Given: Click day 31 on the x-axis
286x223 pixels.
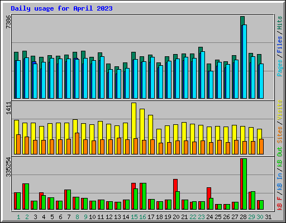Looking at the screenshot, I should pos(268,217).
